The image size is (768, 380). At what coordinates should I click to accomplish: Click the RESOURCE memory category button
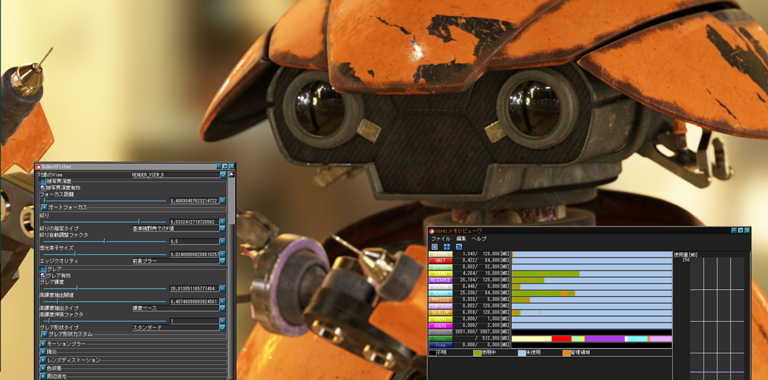(440, 280)
